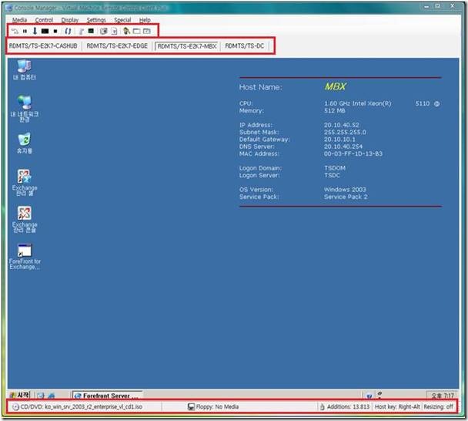Image resolution: width=468 pixels, height=421 pixels.
Task: Select the network places desktop icon
Action: [25, 109]
